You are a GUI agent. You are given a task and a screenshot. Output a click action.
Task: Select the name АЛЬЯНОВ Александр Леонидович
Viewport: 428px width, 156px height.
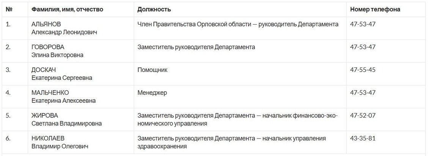(x=64, y=28)
